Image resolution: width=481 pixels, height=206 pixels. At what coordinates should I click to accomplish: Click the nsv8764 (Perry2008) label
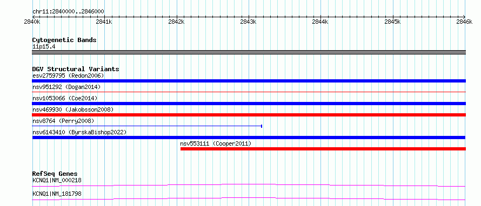(x=63, y=121)
